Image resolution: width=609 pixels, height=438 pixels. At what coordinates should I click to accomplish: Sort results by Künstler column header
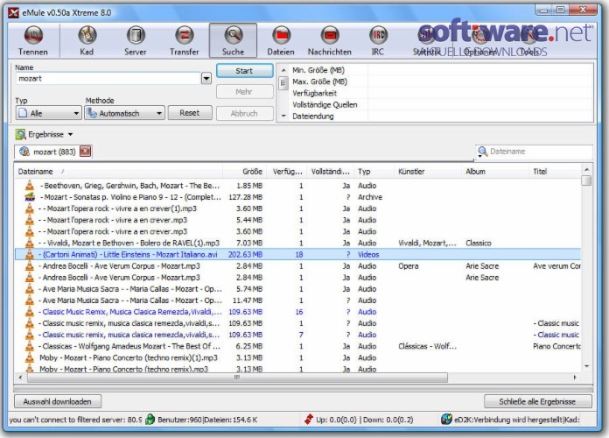click(x=428, y=172)
